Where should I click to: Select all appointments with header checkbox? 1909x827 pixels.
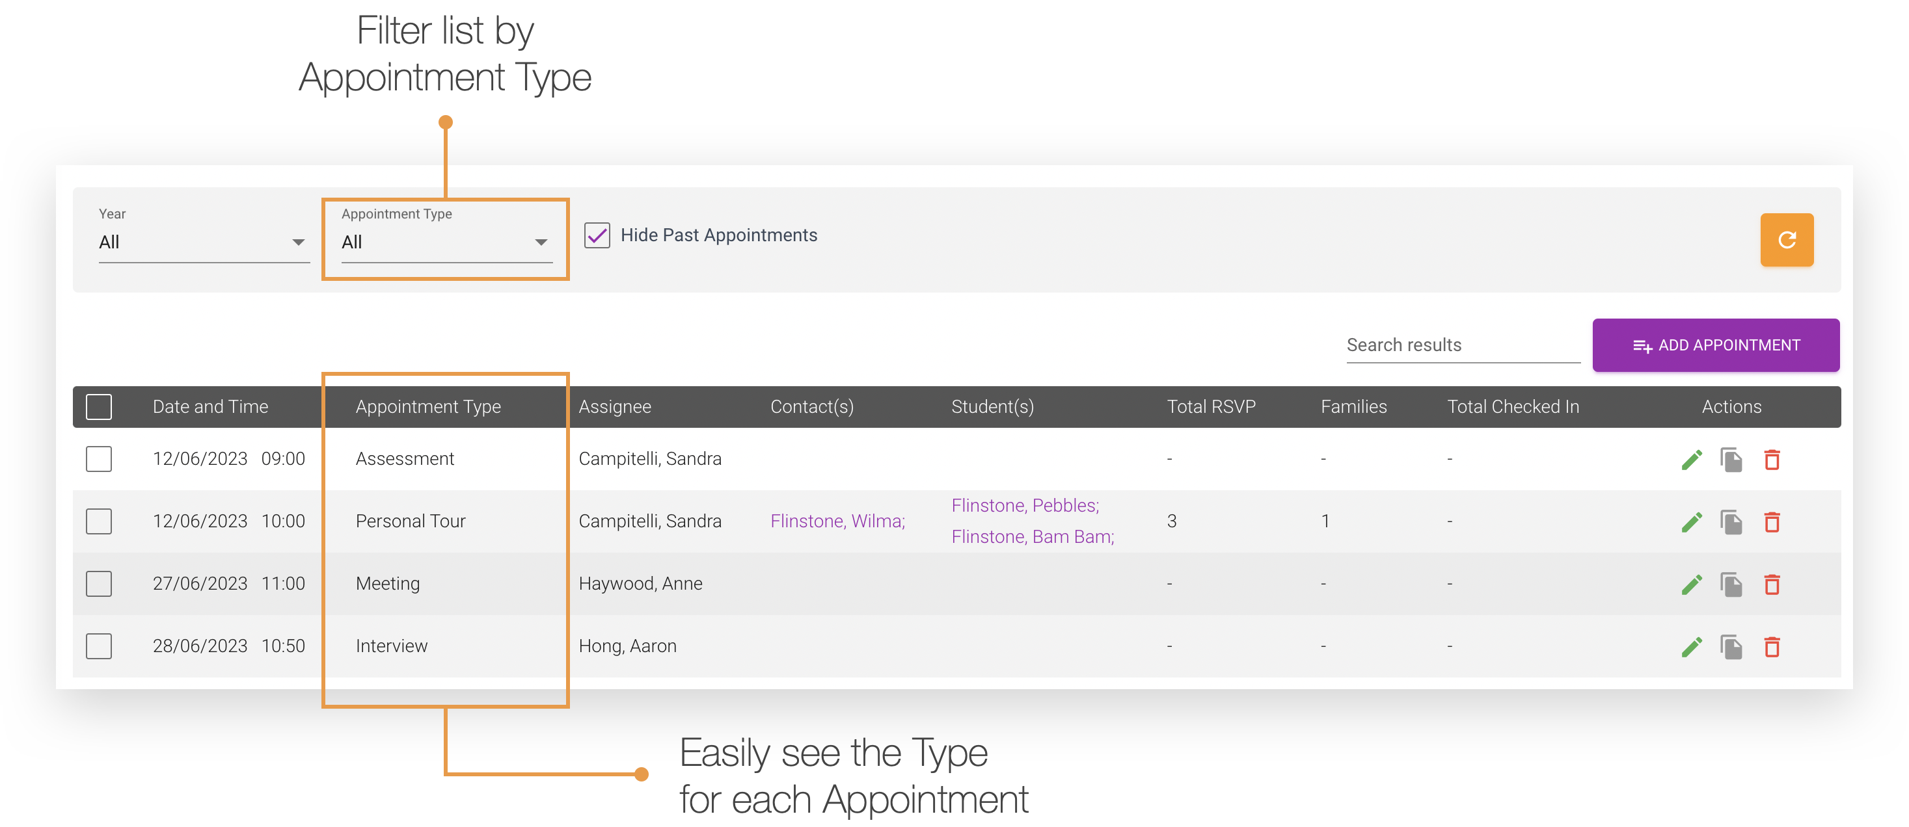(98, 406)
